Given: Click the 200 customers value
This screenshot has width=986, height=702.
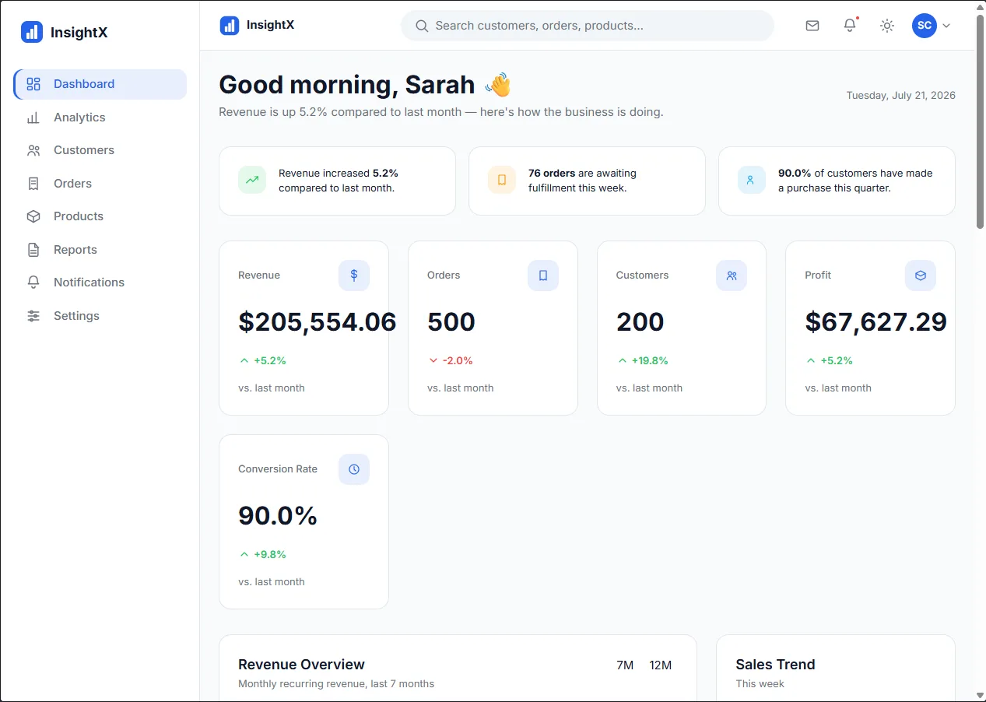Looking at the screenshot, I should coord(640,322).
